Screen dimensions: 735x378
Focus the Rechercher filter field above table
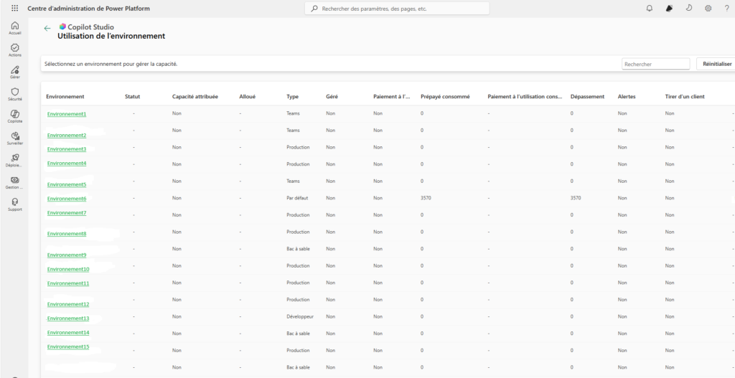point(655,64)
